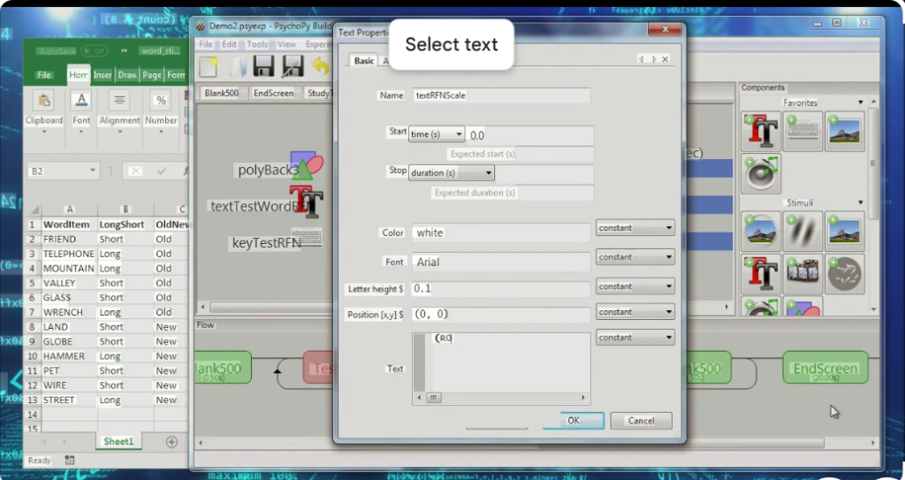This screenshot has height=480, width=905.
Task: Click Cancel in the Text Properties dialog
Action: point(641,421)
